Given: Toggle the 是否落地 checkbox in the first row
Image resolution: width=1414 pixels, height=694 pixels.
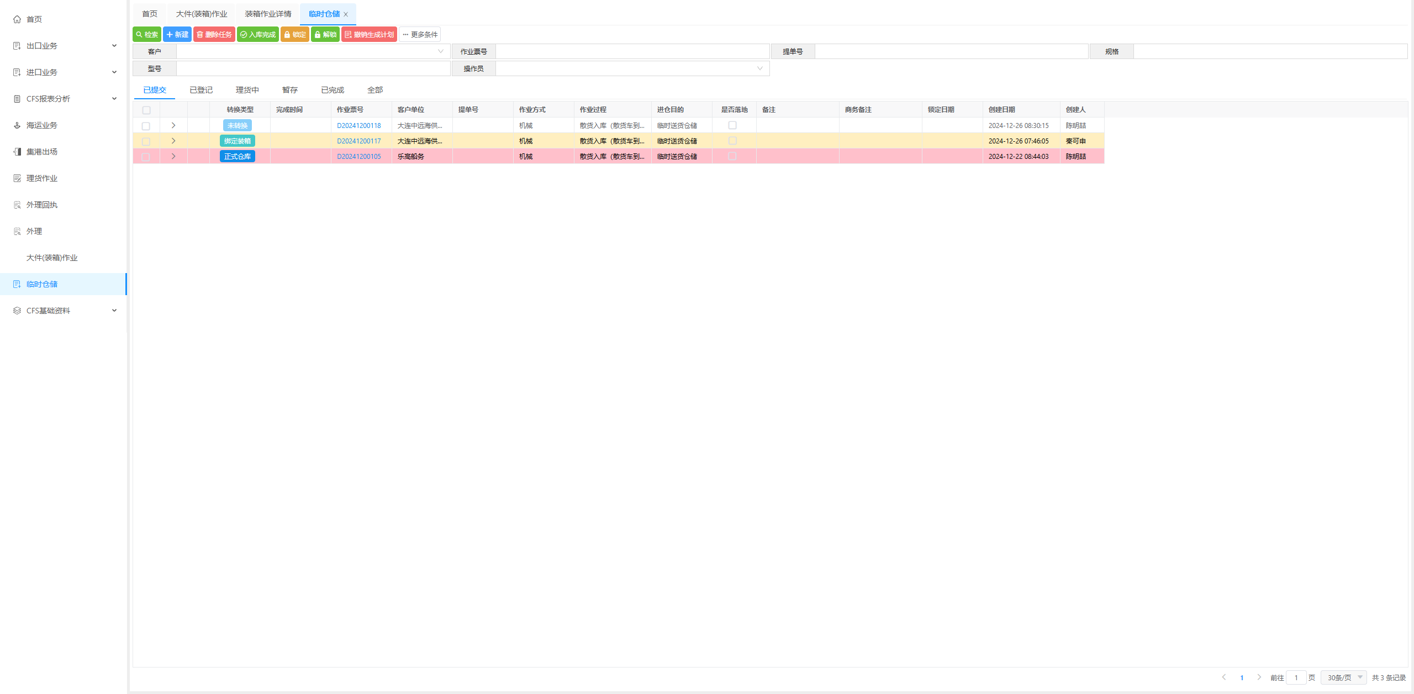Looking at the screenshot, I should pyautogui.click(x=732, y=125).
